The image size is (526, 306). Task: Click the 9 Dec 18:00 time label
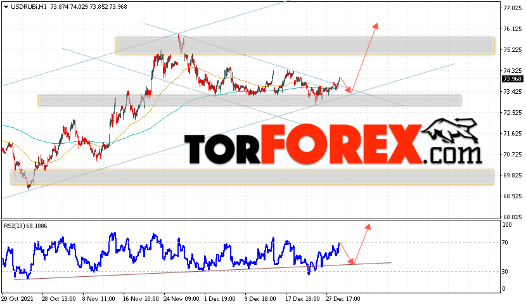tap(260, 298)
